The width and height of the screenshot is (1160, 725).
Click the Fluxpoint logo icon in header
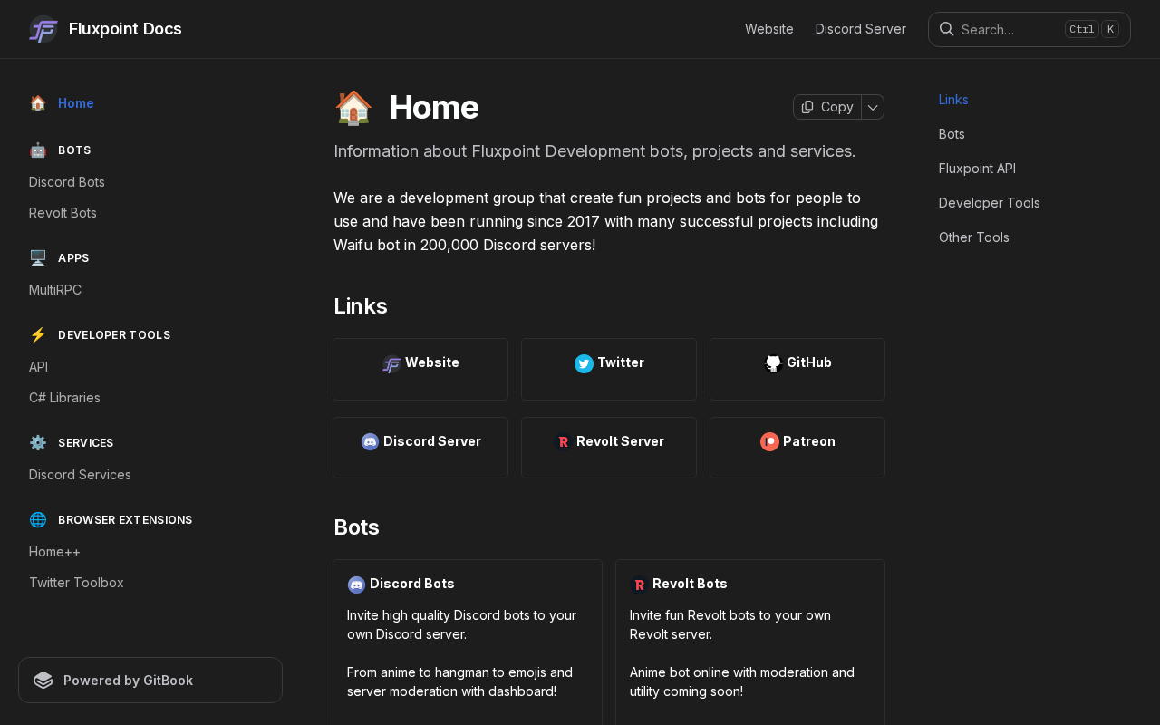[43, 29]
